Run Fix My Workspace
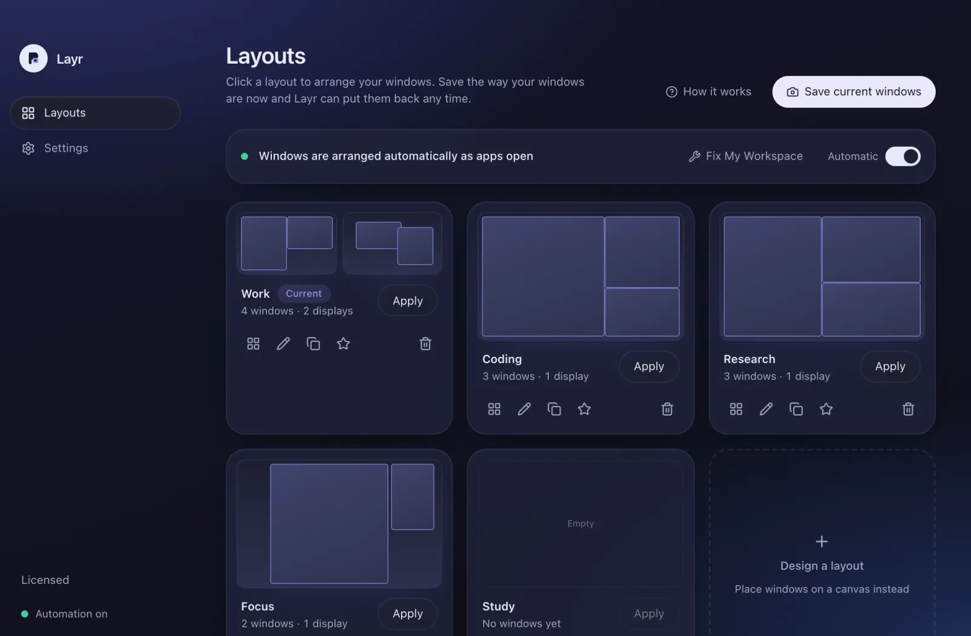 point(746,156)
